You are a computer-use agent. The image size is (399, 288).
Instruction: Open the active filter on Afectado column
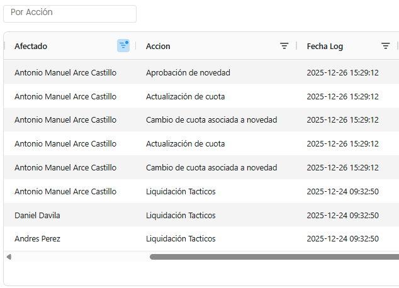pyautogui.click(x=123, y=46)
